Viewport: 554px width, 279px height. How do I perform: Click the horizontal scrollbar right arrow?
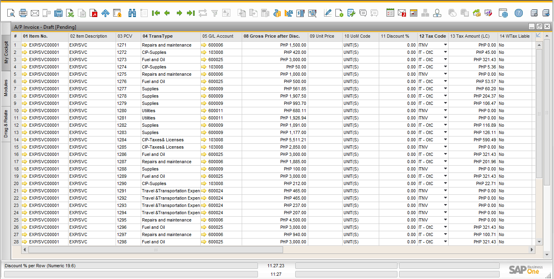point(532,250)
